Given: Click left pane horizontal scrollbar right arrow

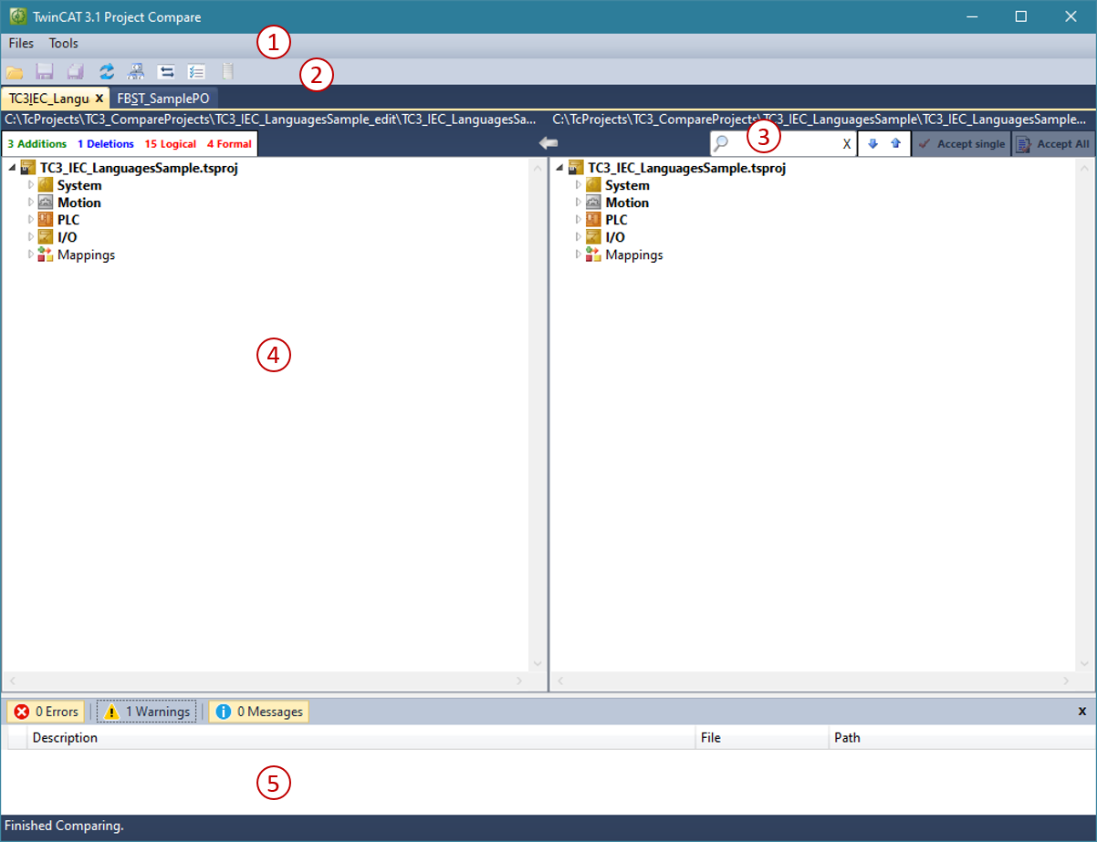Looking at the screenshot, I should (519, 681).
